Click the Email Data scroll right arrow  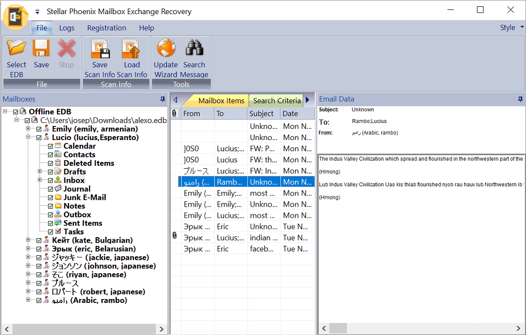click(519, 328)
